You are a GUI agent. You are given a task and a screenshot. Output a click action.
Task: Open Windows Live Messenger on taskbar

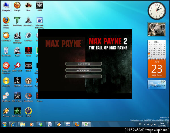click(41, 124)
